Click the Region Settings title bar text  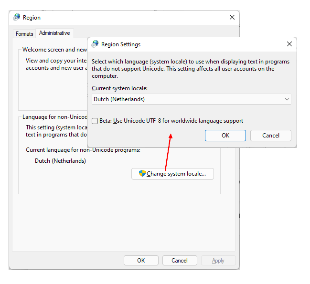(x=121, y=44)
